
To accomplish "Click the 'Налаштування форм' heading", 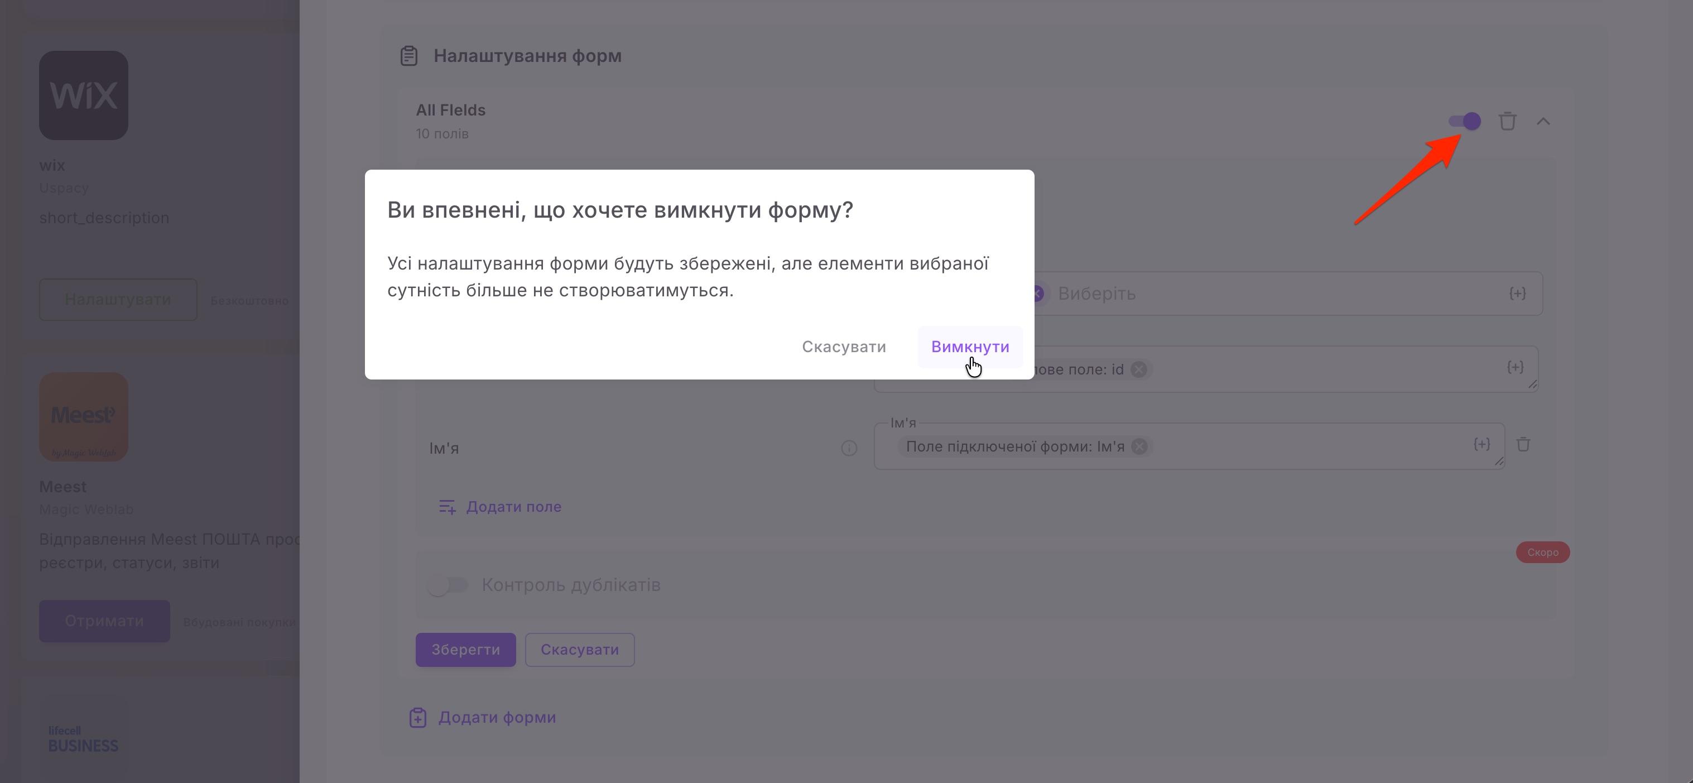I will 527,56.
